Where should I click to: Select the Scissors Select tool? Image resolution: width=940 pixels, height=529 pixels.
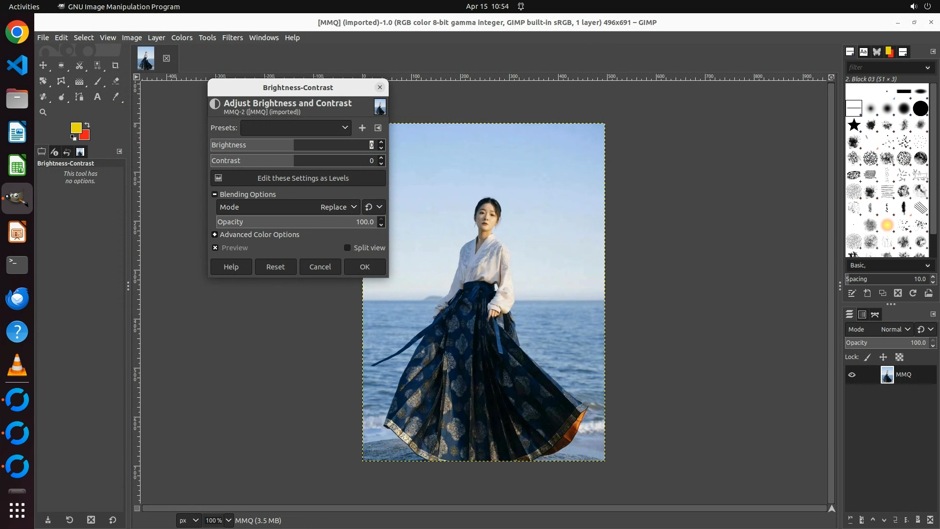pos(79,65)
